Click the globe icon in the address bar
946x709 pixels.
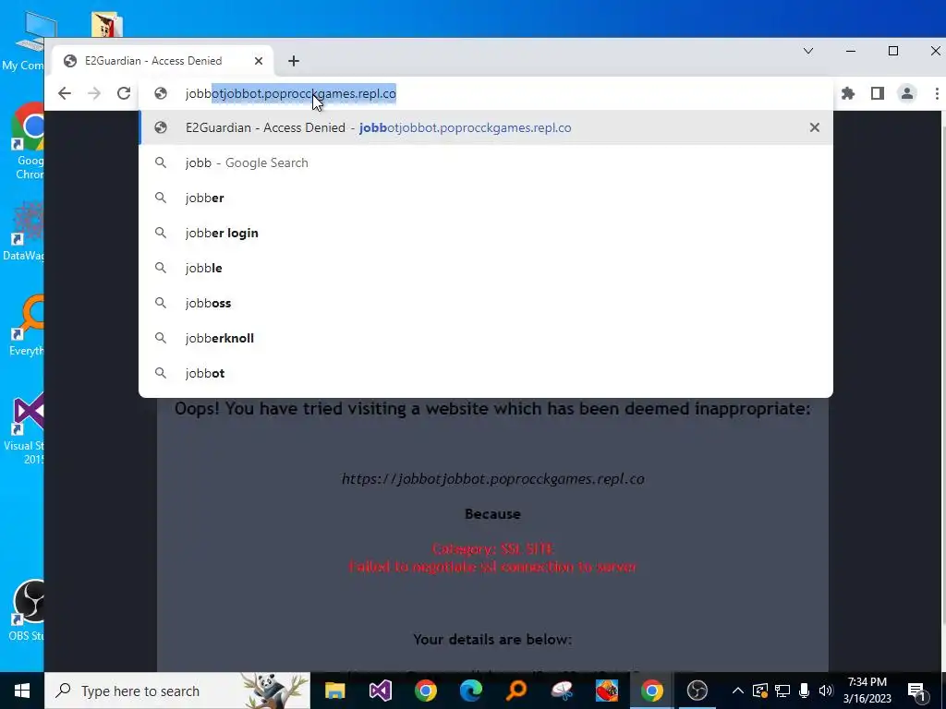[161, 93]
